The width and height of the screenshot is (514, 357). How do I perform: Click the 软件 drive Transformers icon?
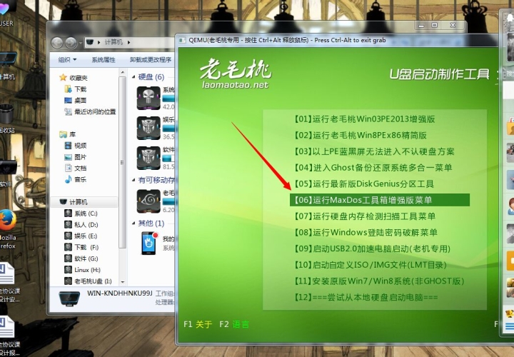pyautogui.click(x=148, y=158)
